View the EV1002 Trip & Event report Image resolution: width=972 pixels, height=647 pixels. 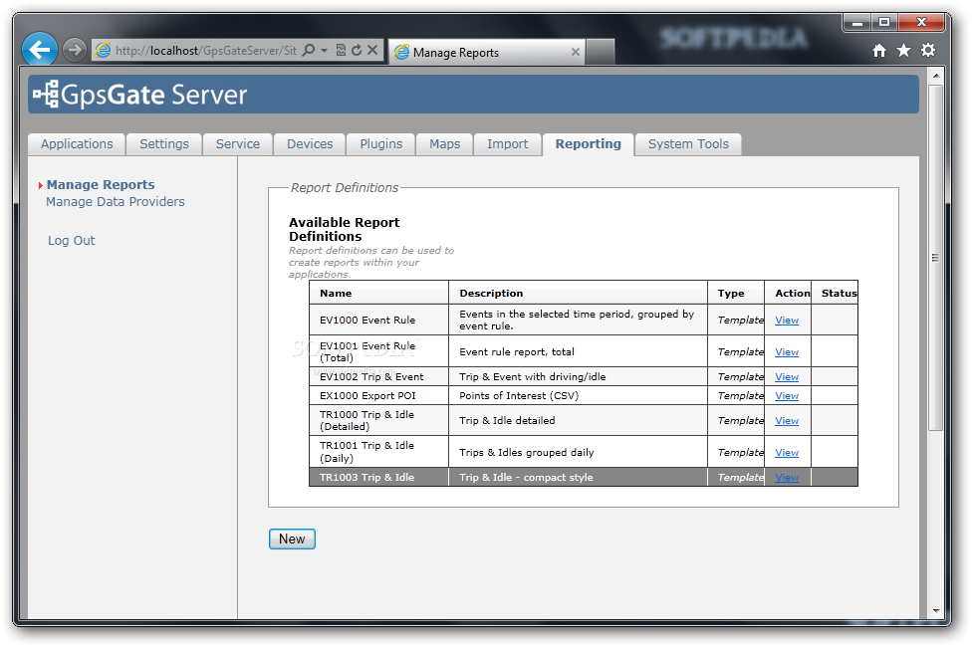coord(787,377)
